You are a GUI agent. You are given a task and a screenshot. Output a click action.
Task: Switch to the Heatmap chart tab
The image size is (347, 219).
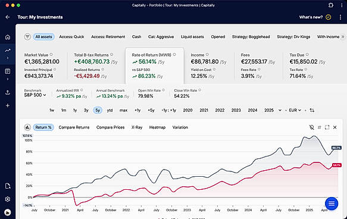click(x=157, y=127)
